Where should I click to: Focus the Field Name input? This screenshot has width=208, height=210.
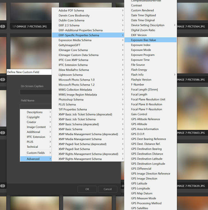(36, 106)
